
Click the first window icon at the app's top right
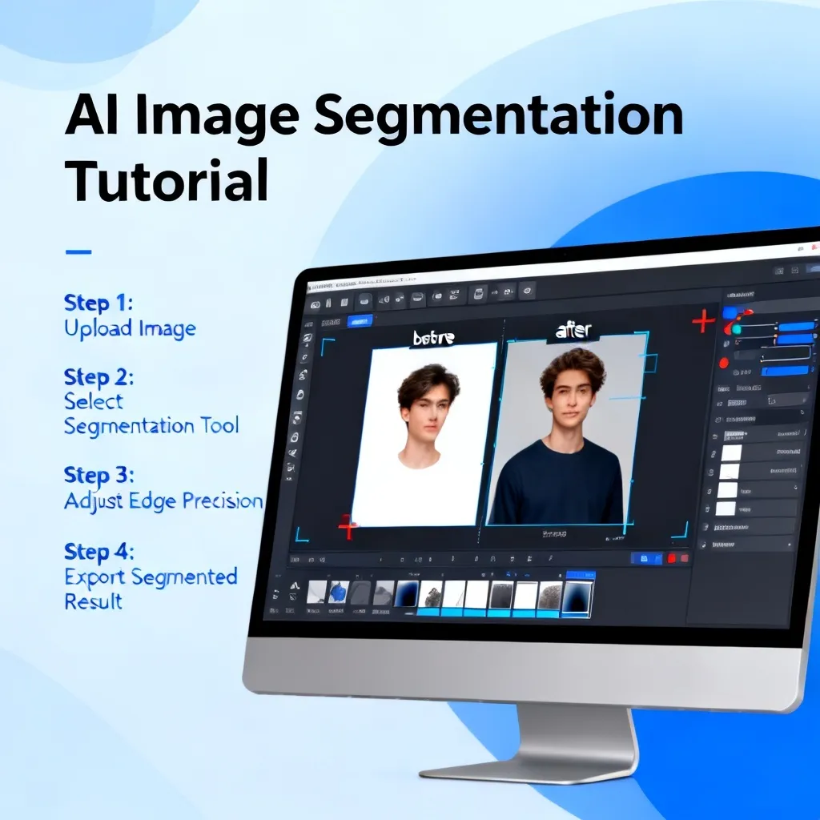[x=779, y=271]
